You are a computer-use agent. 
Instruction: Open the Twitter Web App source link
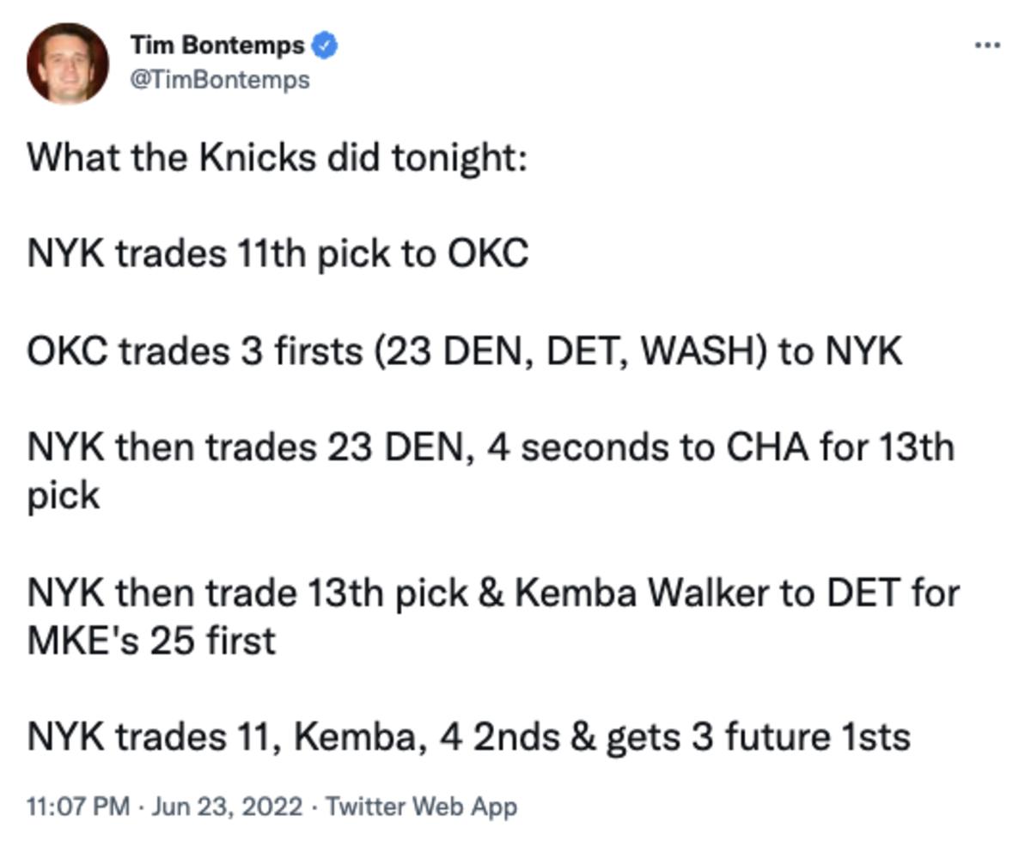point(421,807)
